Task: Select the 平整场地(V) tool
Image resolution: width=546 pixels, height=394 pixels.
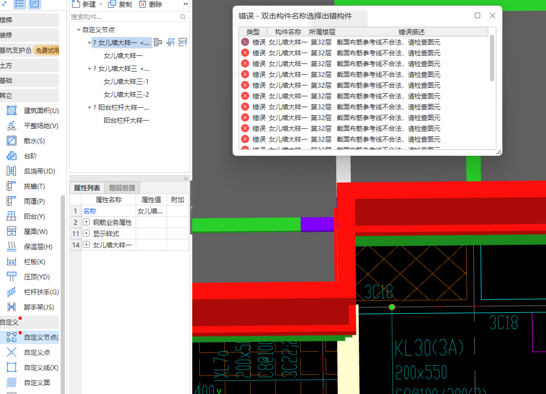Action: (x=32, y=126)
